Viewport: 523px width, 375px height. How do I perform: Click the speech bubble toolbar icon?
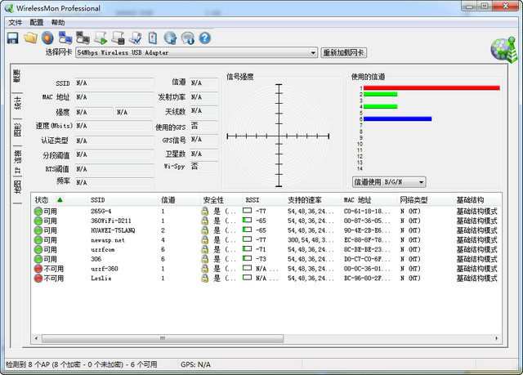pyautogui.click(x=187, y=38)
